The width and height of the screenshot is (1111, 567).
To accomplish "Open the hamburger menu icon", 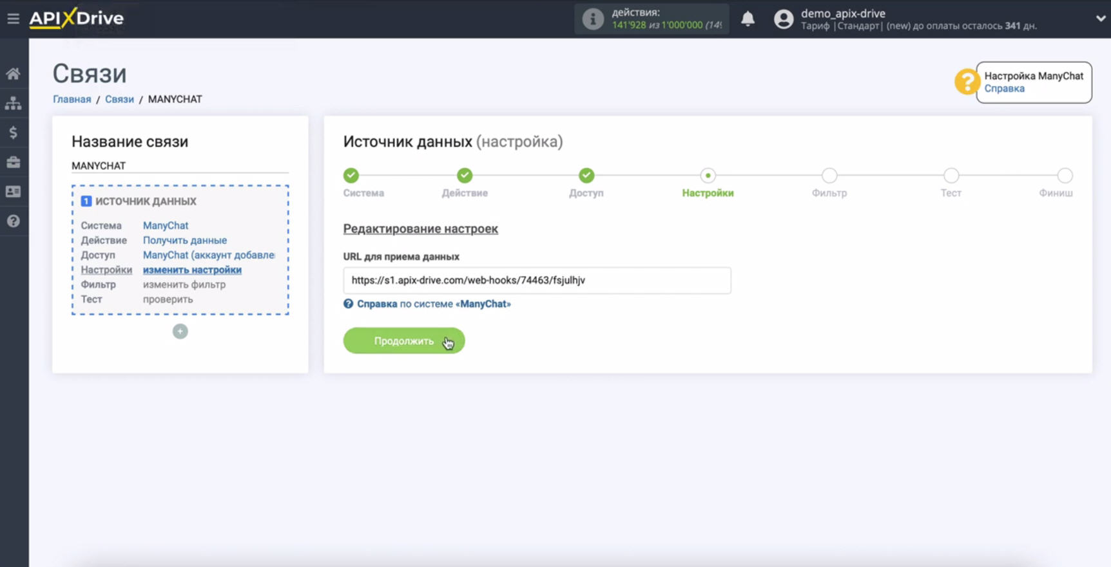I will tap(13, 19).
